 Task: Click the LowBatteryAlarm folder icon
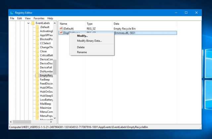(37, 100)
